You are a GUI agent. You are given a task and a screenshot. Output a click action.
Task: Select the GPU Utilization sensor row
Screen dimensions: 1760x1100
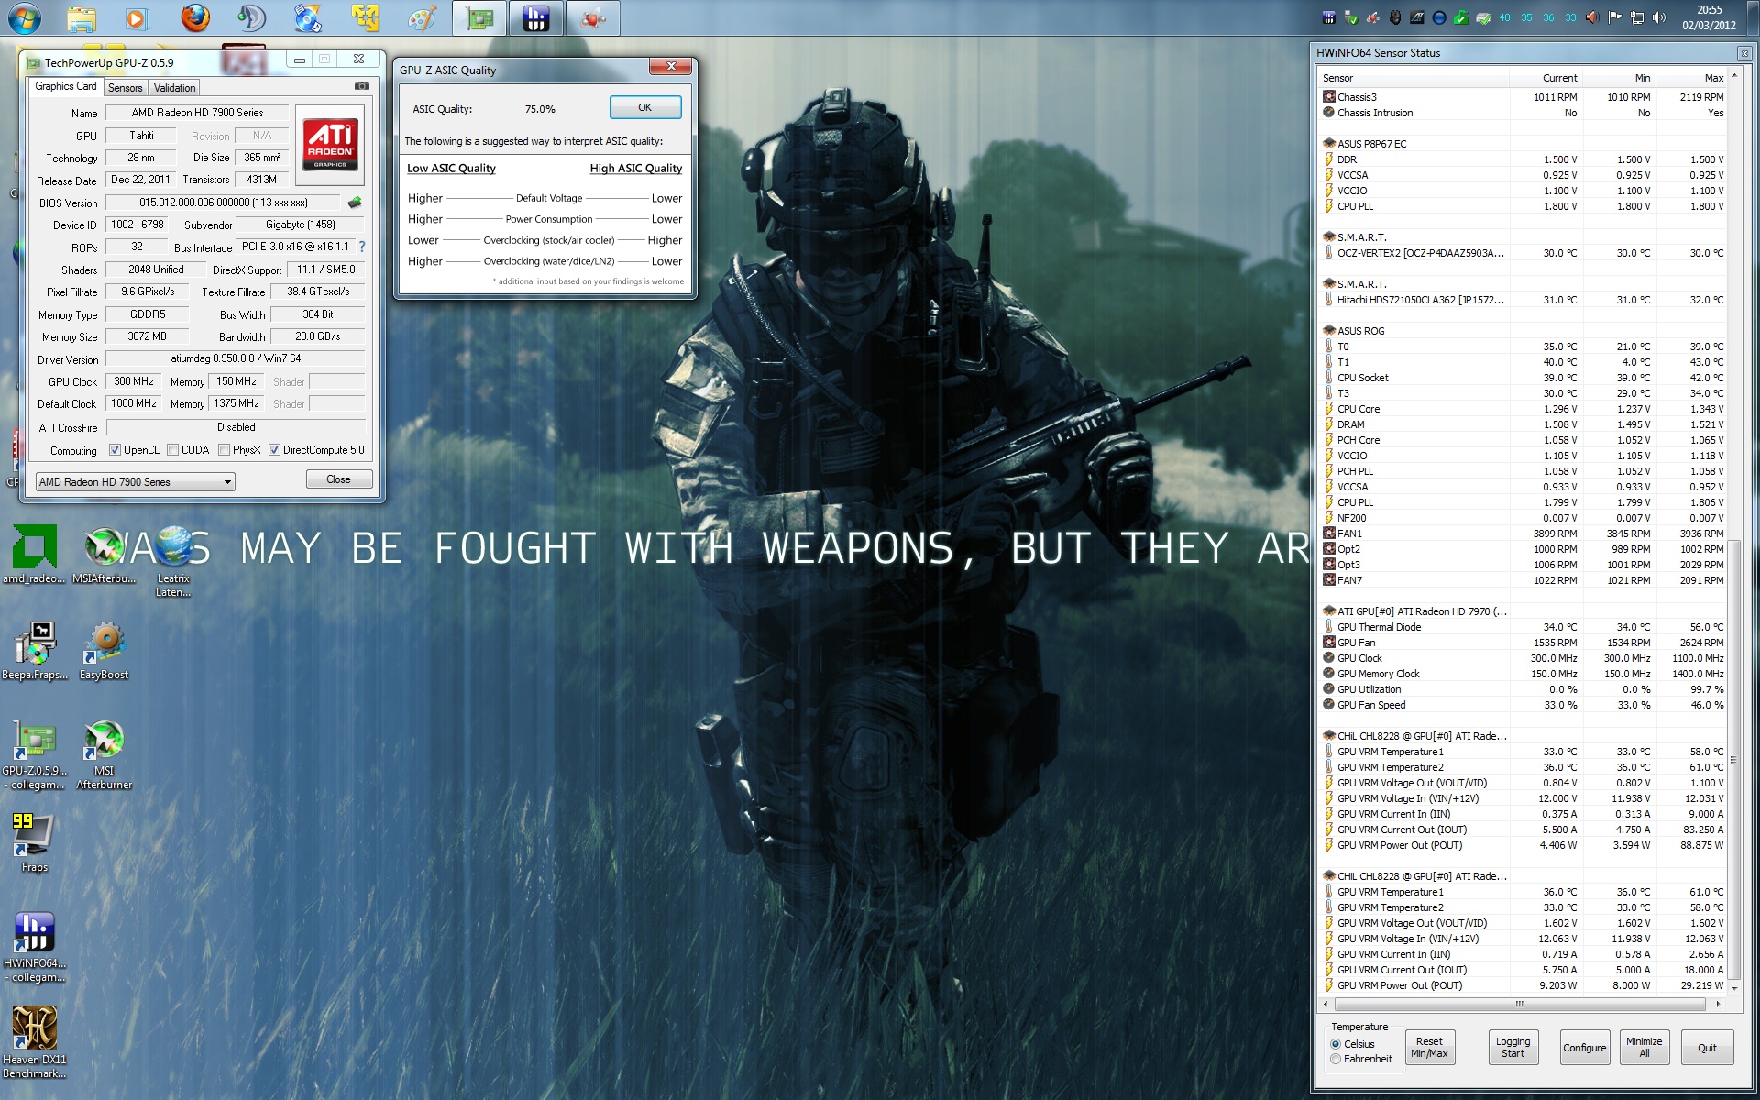tap(1523, 689)
